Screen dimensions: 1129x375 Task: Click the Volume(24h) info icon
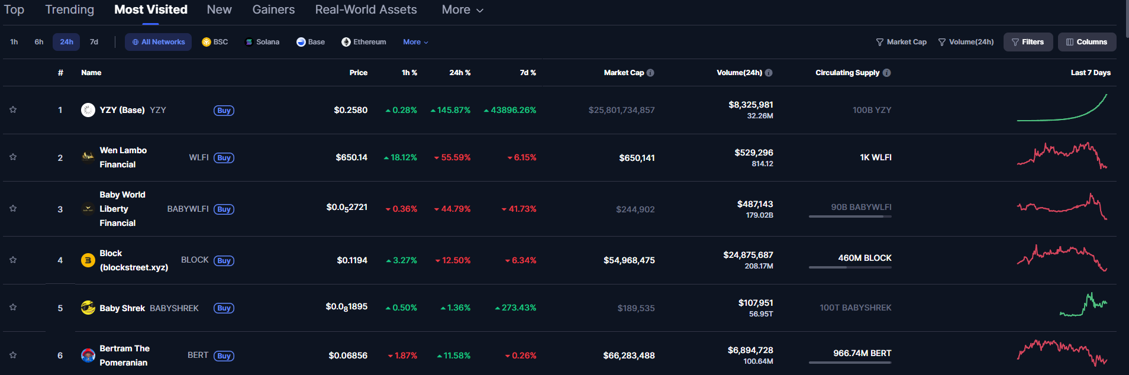[x=769, y=73]
